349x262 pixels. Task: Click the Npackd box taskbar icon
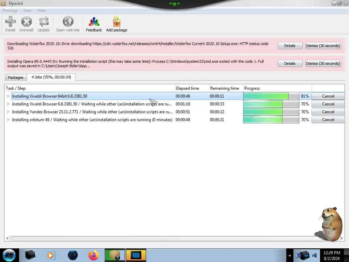click(115, 255)
